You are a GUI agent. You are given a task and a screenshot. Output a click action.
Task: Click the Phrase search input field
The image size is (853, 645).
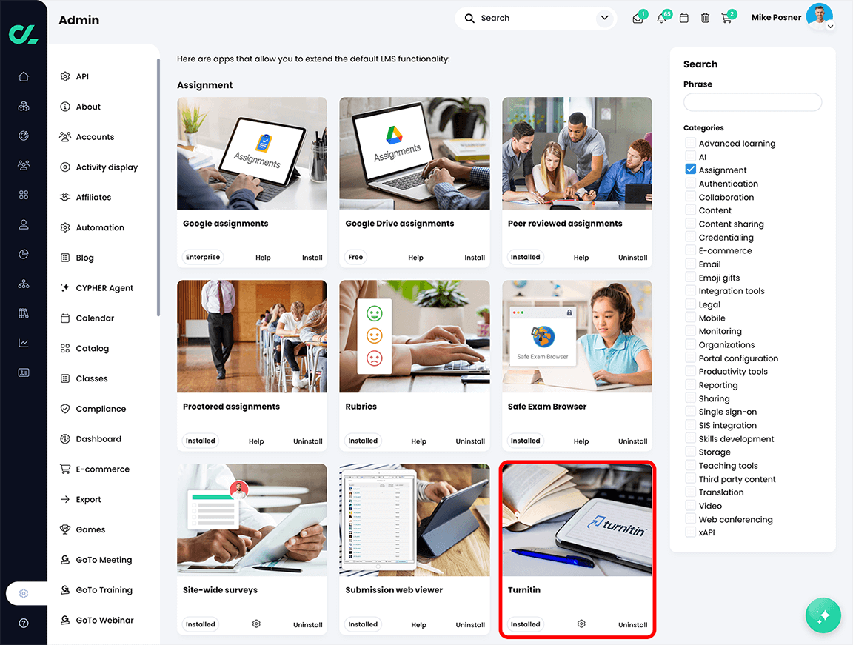(752, 102)
